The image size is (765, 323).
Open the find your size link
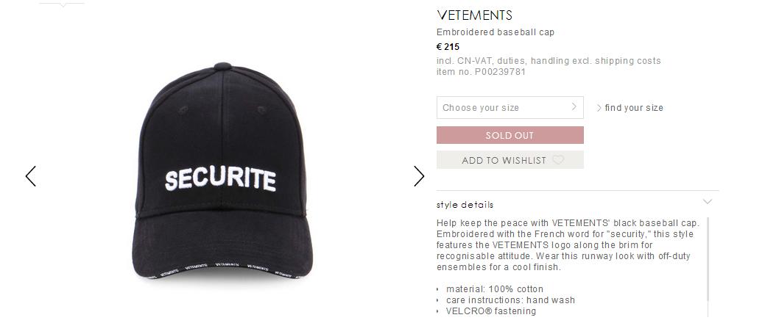[x=634, y=108]
